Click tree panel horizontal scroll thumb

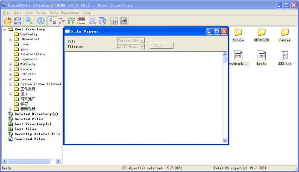click(x=29, y=161)
